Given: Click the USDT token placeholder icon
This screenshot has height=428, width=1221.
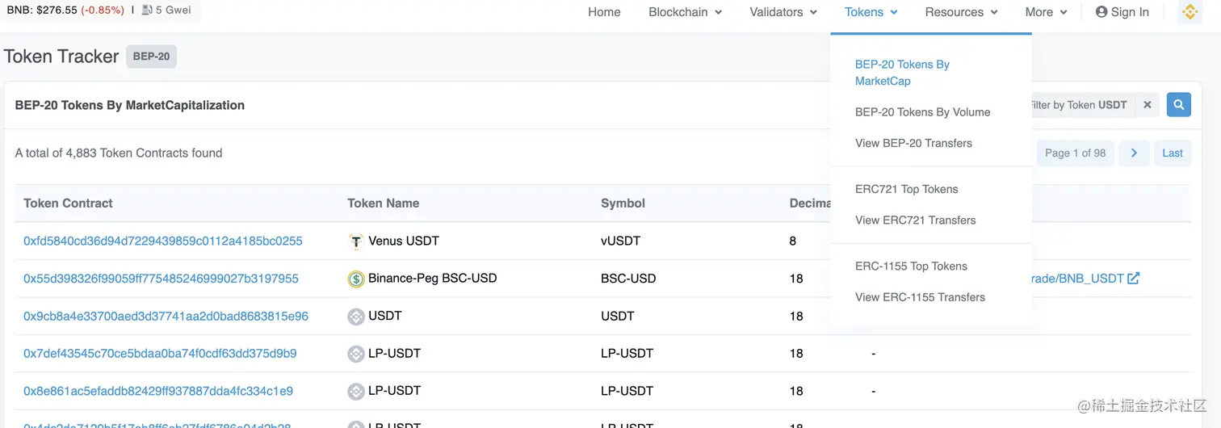Looking at the screenshot, I should (356, 317).
